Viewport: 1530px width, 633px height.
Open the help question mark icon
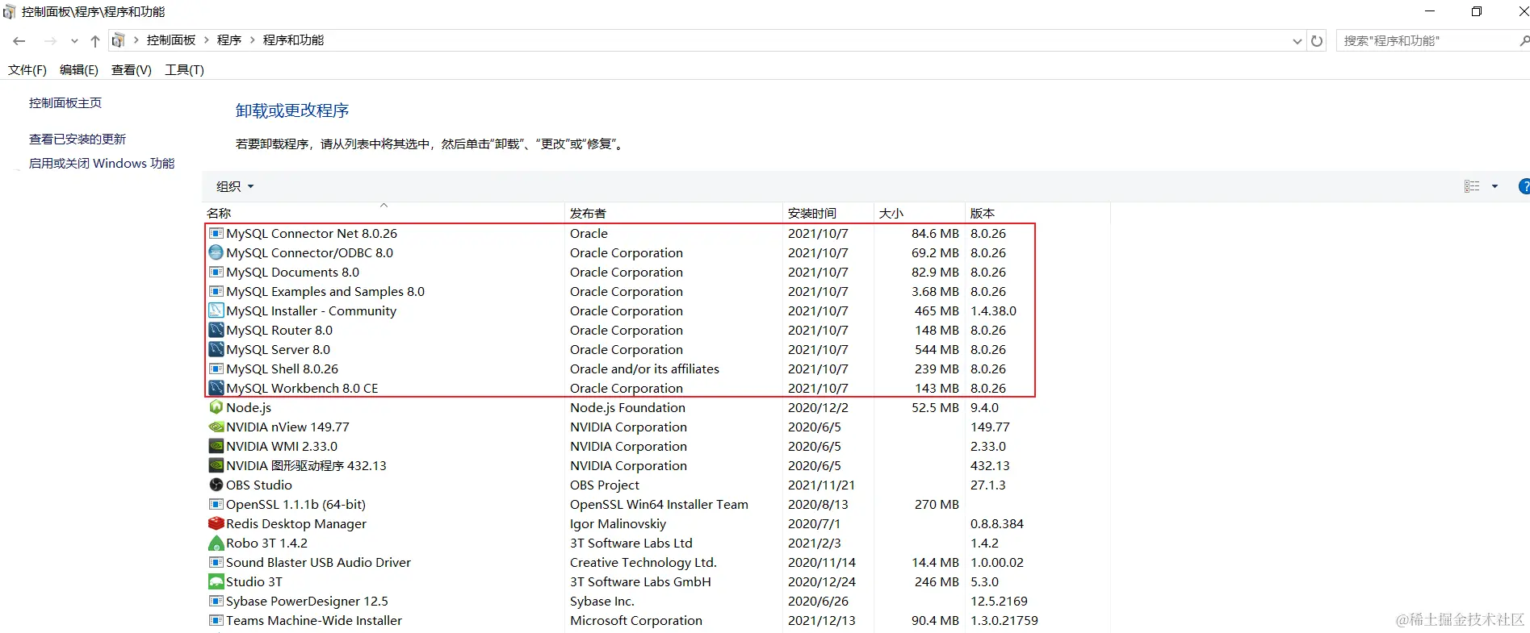pos(1524,186)
